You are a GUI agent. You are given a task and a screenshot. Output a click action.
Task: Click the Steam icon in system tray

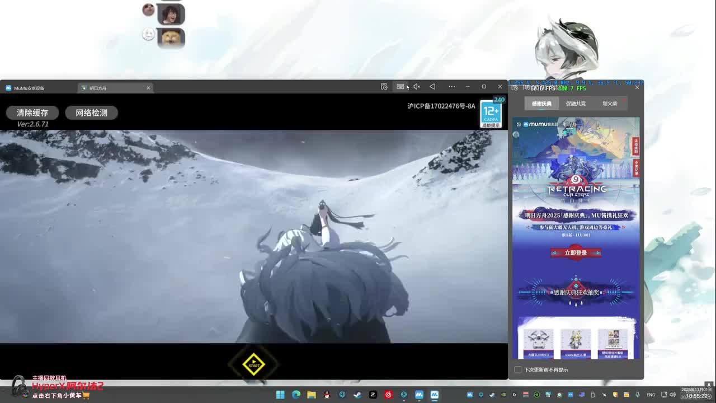click(x=492, y=395)
